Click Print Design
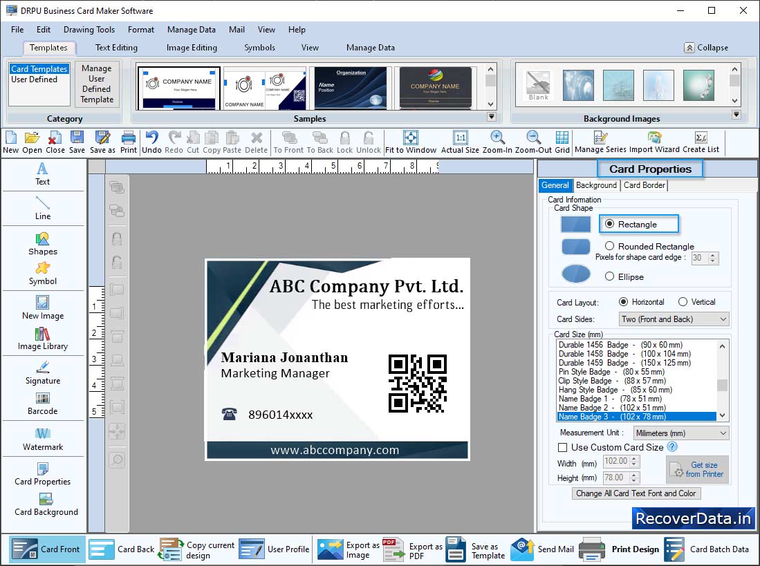 [620, 549]
